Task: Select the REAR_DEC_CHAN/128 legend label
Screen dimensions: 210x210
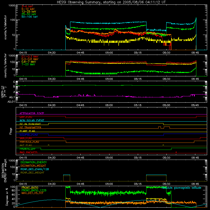Action: pos(35,169)
